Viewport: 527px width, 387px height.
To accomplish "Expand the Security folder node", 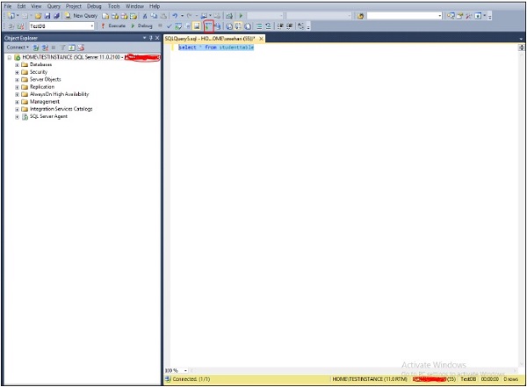I will point(17,72).
